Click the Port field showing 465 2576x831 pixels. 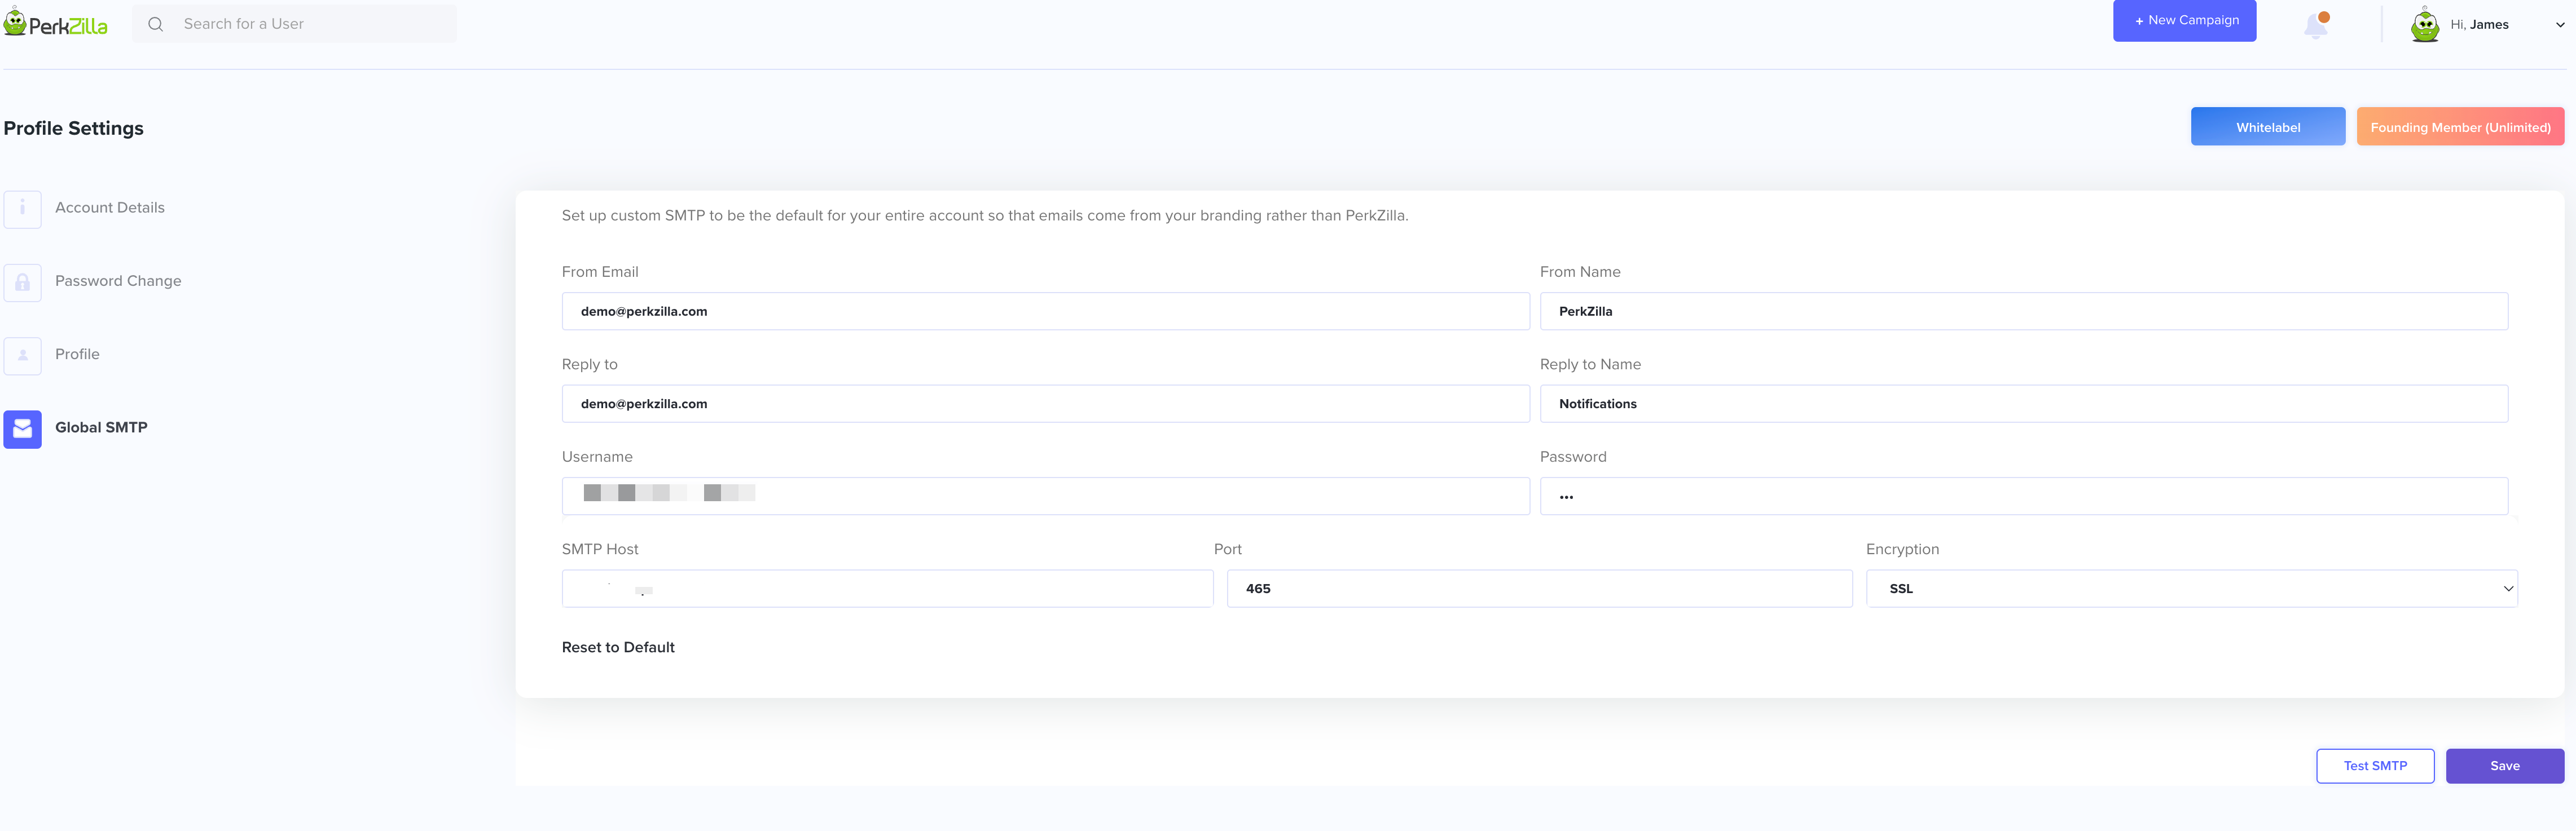coord(1539,588)
